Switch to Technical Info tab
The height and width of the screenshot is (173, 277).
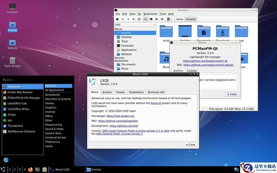[156, 92]
